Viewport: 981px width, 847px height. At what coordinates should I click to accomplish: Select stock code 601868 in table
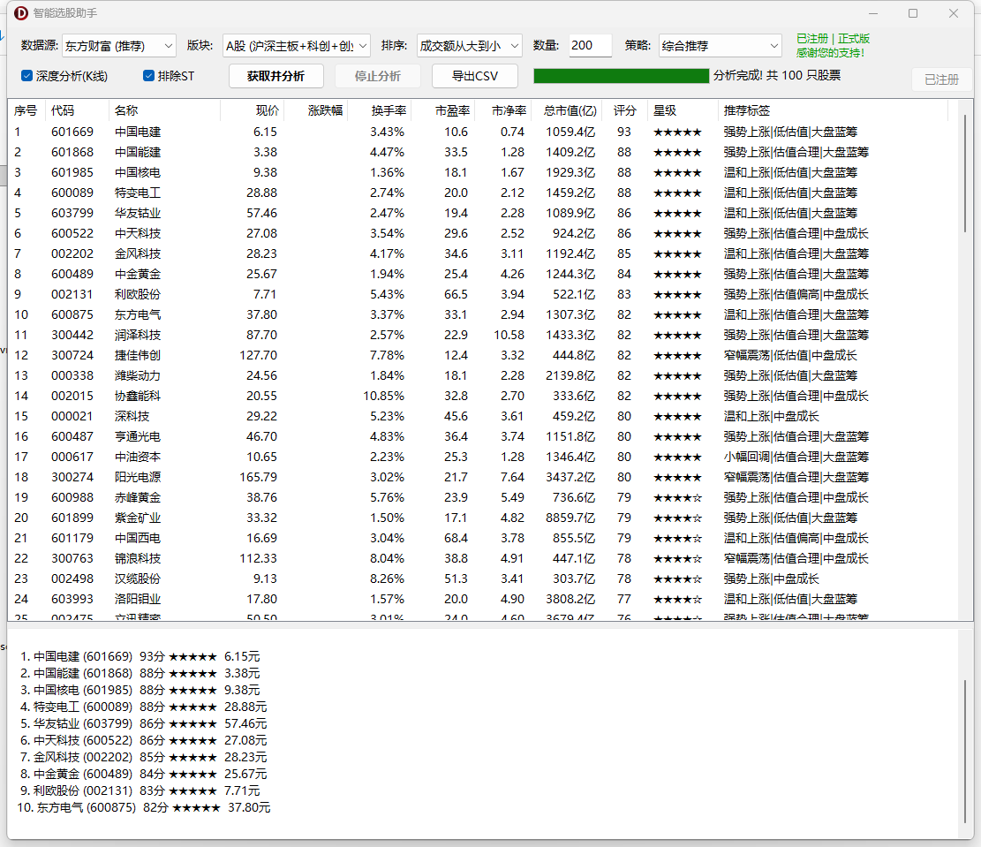pos(72,152)
